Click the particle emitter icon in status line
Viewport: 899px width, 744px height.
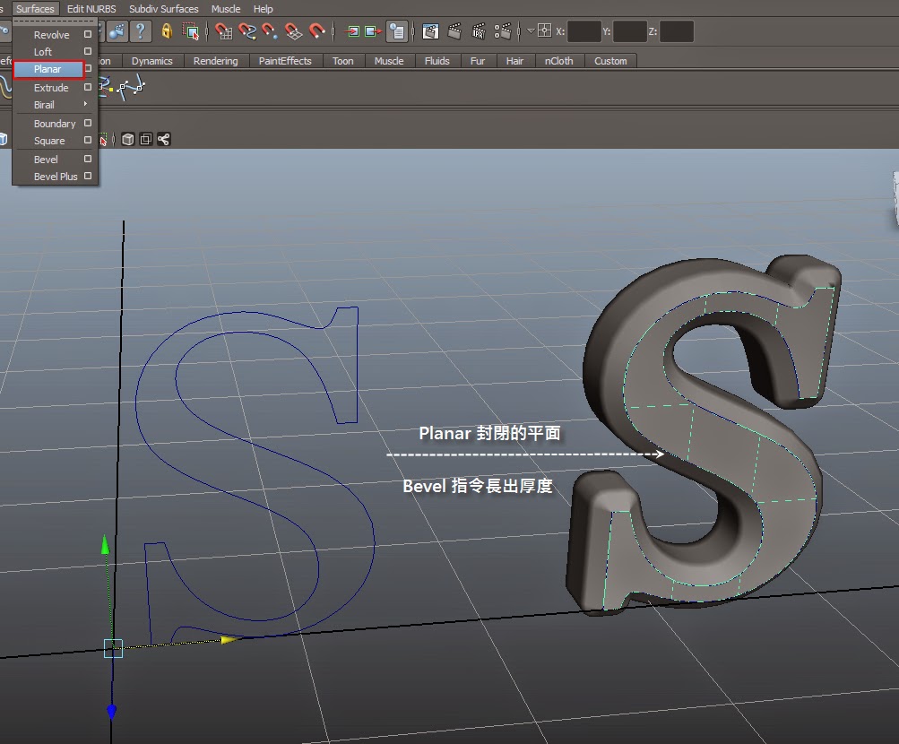117,31
